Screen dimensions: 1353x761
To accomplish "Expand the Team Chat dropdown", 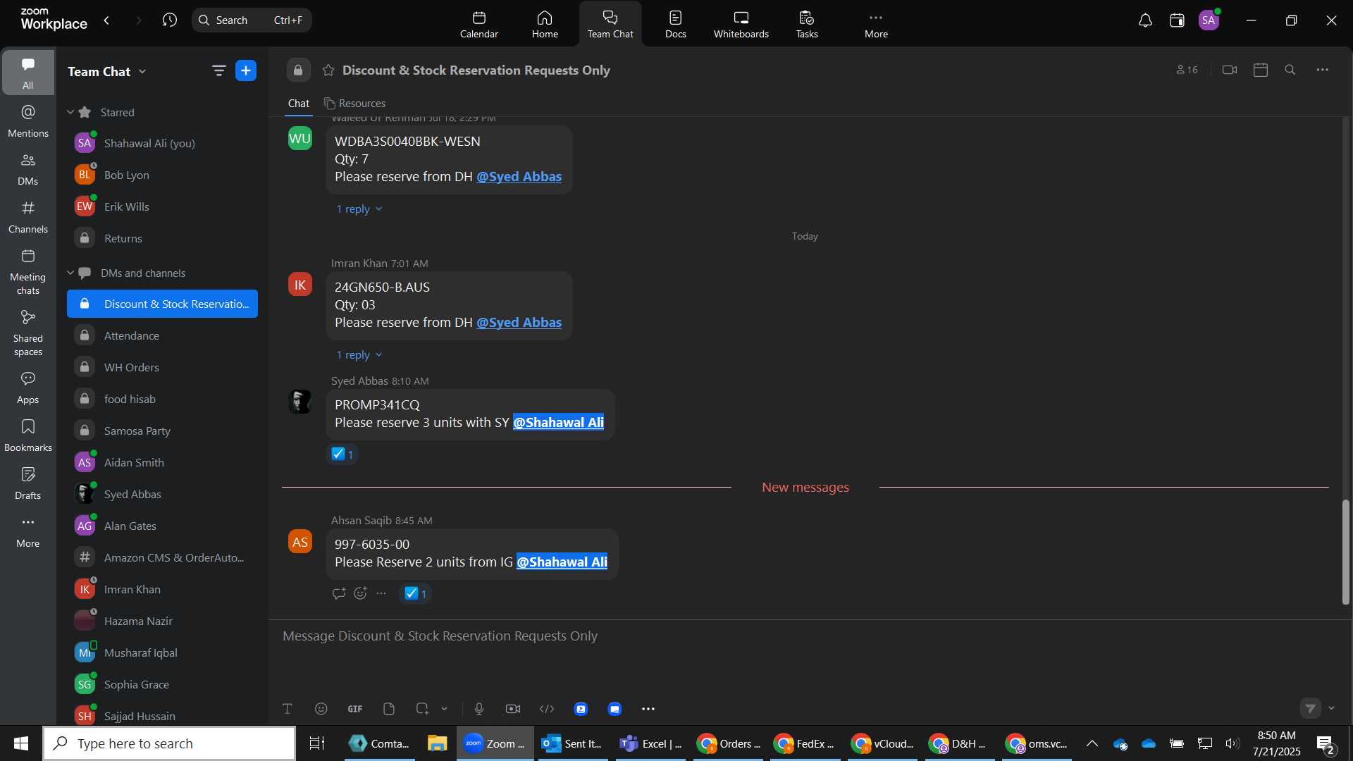I will point(142,71).
